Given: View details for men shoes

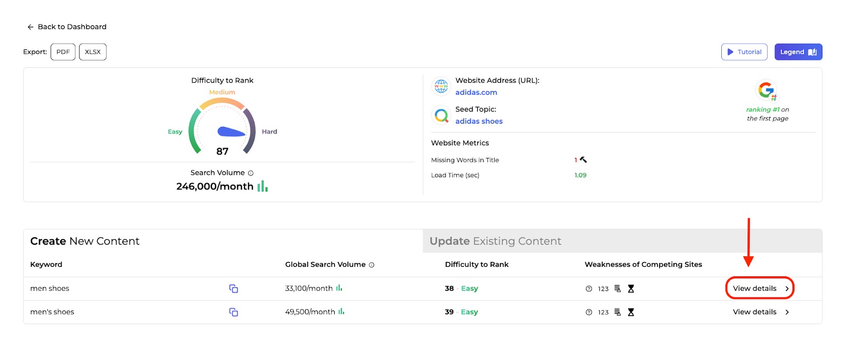Looking at the screenshot, I should [x=760, y=288].
